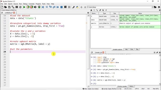Browse for a working directory
This screenshot has height=90, width=161.
pos(155,7)
